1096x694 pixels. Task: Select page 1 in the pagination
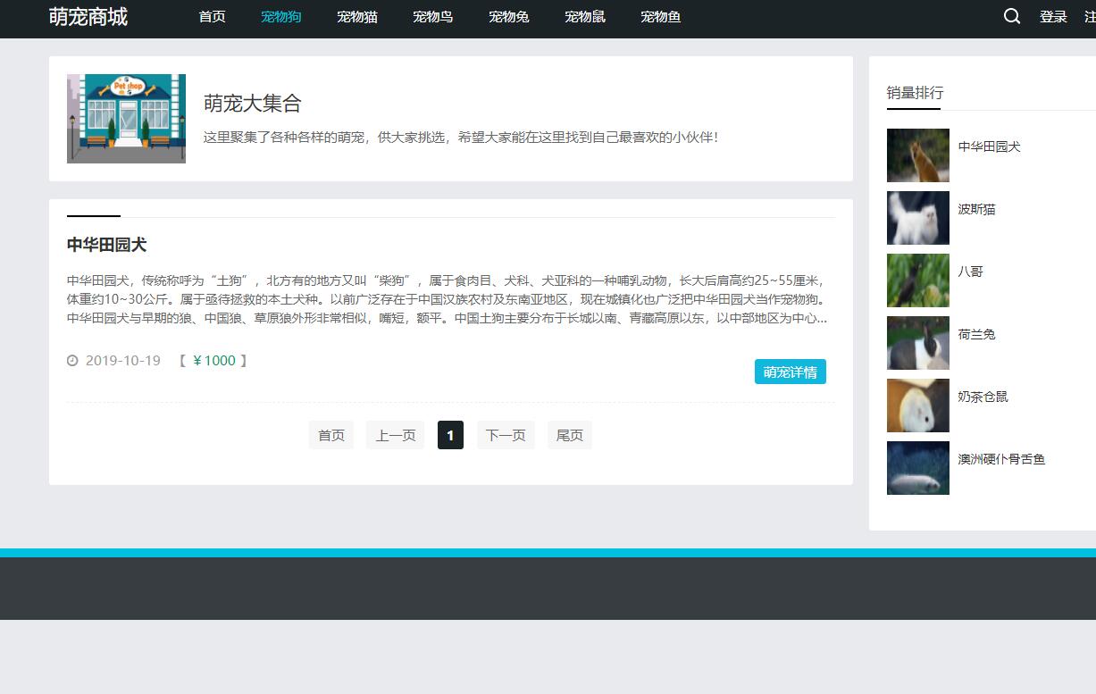(450, 435)
